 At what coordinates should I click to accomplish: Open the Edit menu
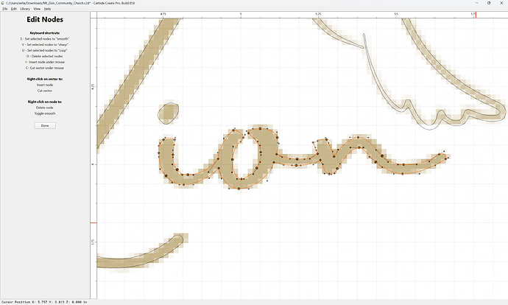(13, 9)
